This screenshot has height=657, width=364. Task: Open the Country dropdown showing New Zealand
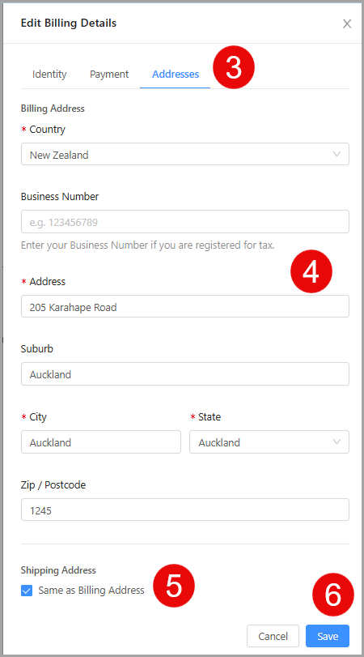(185, 154)
